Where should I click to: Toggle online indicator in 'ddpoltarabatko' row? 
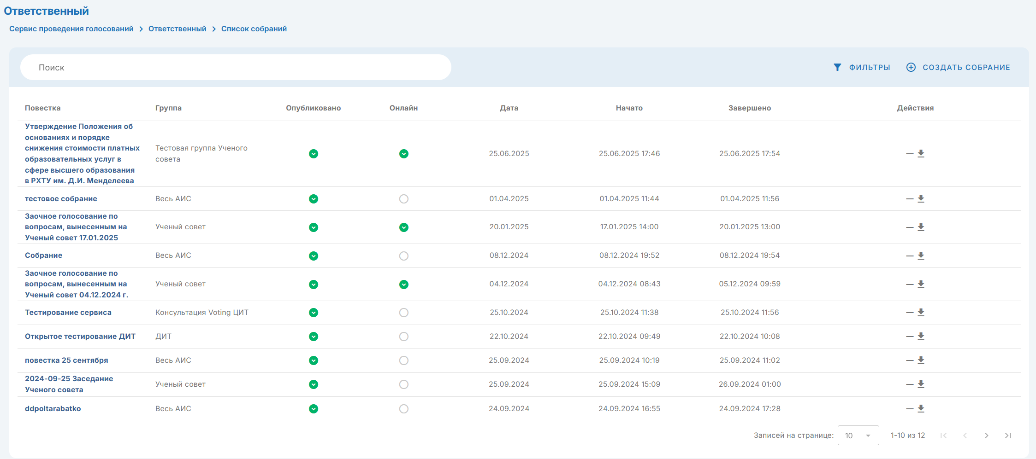click(404, 409)
